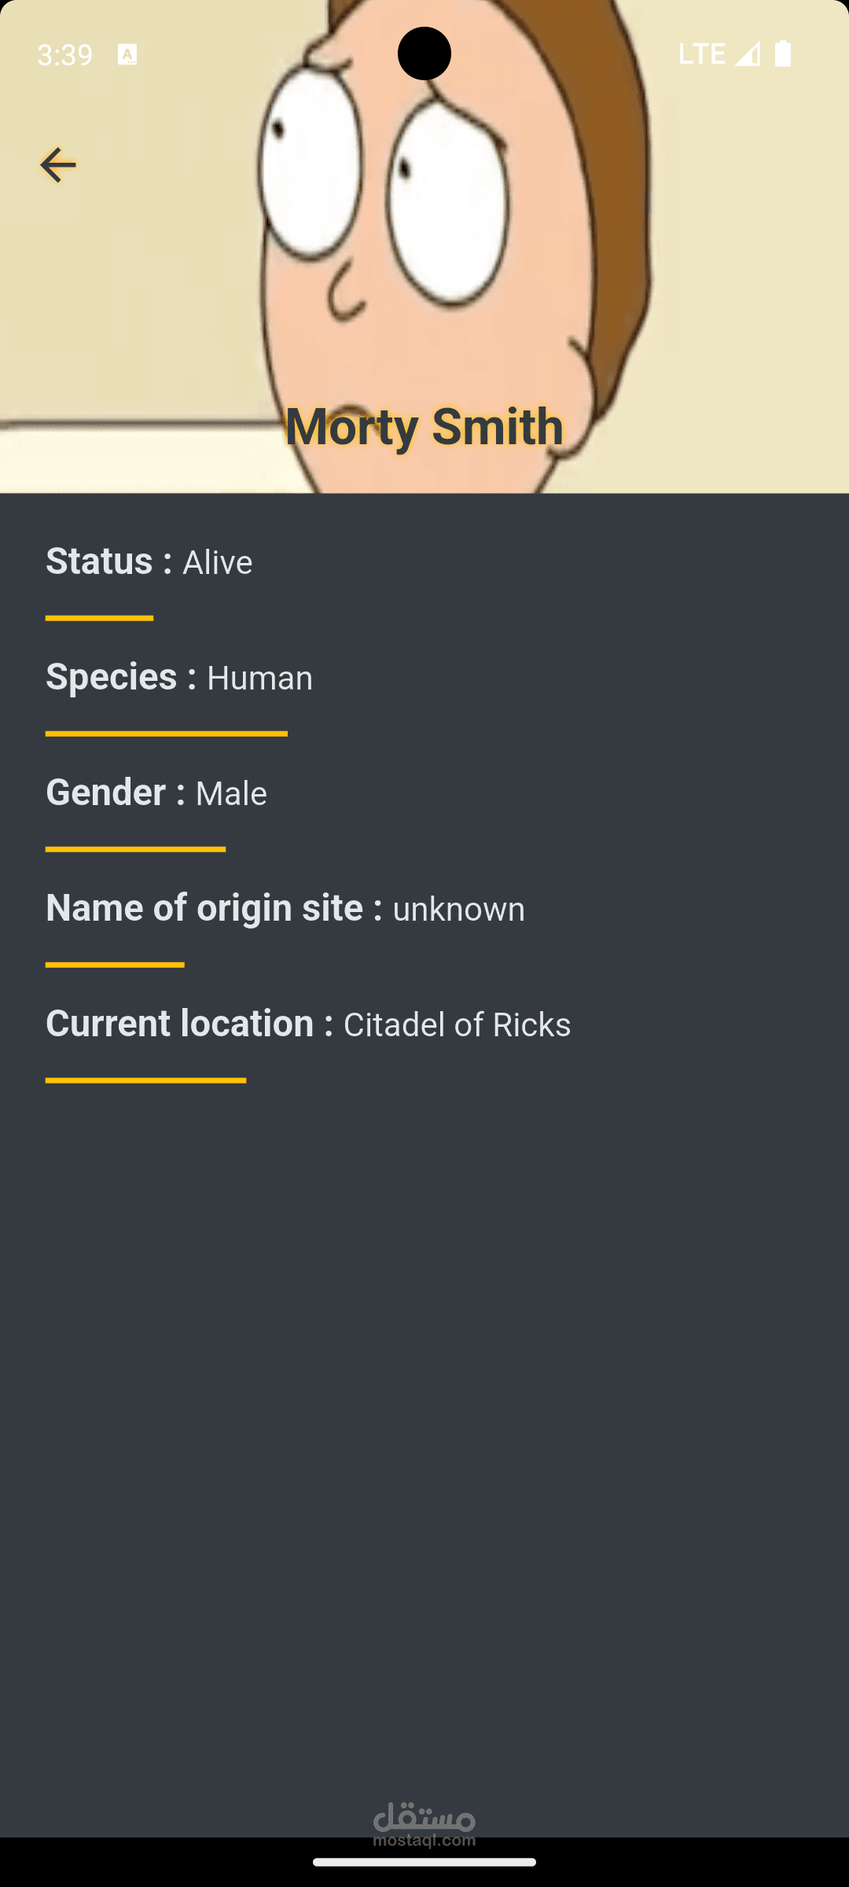Screen dimensions: 849x1887
Task: Tap the unknown origin value
Action: (x=459, y=910)
